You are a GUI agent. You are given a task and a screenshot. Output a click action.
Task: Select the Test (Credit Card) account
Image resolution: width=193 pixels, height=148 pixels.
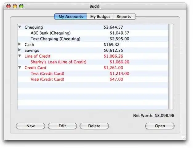[x=93, y=73]
